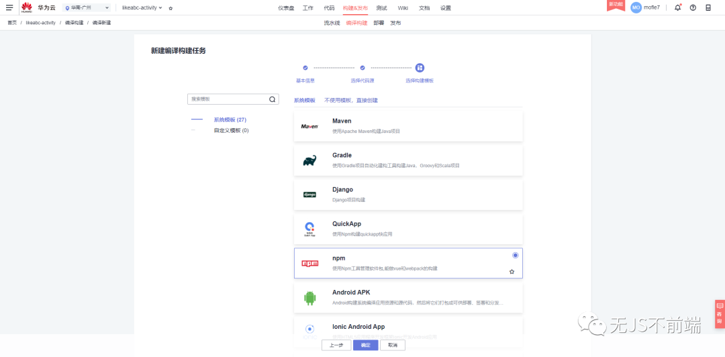
Task: Open the 华南-广州 region dropdown
Action: pos(87,8)
